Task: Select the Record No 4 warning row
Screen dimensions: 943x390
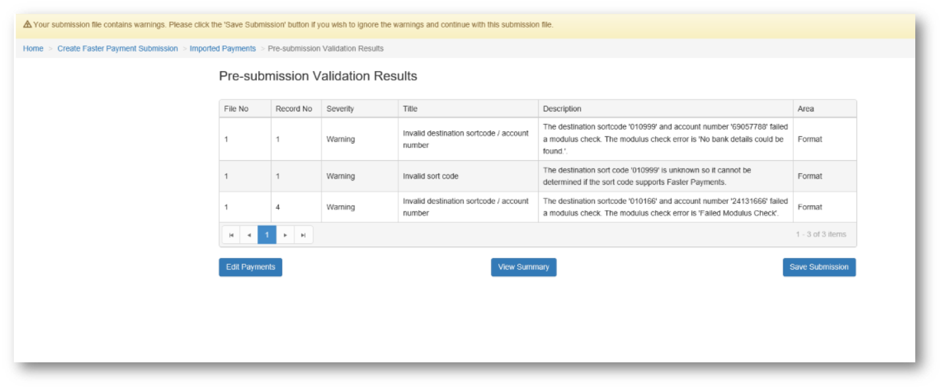Action: pos(278,207)
